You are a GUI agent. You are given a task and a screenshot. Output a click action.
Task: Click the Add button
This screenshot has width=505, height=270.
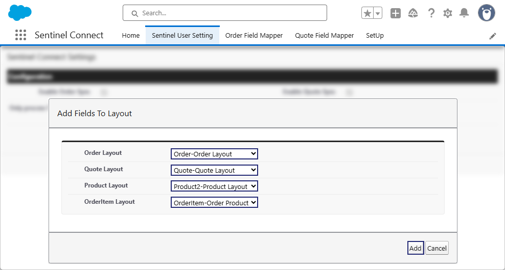(x=415, y=248)
